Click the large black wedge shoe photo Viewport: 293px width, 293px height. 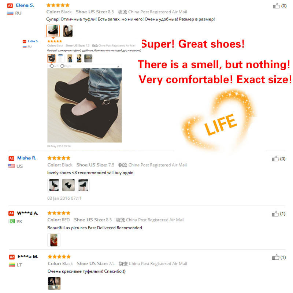[x=85, y=105]
